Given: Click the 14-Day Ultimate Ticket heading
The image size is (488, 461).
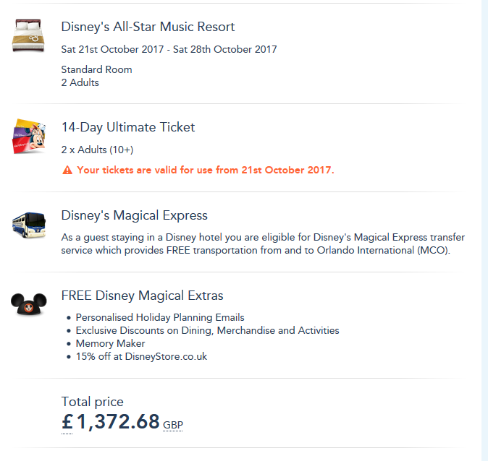Looking at the screenshot, I should (128, 127).
